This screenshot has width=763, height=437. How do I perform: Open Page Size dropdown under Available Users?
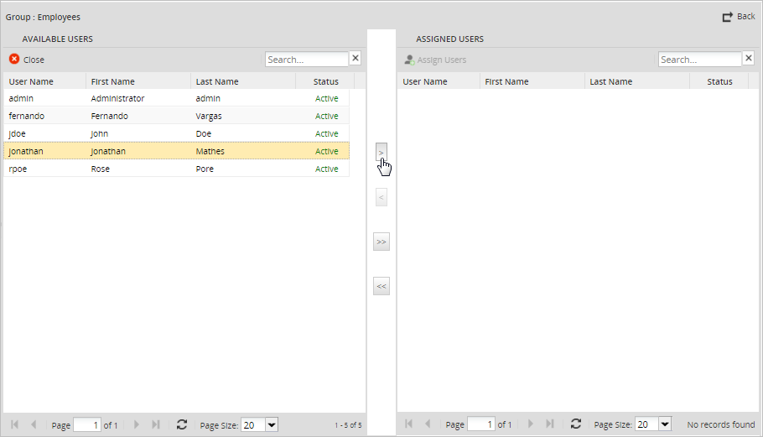tap(271, 424)
